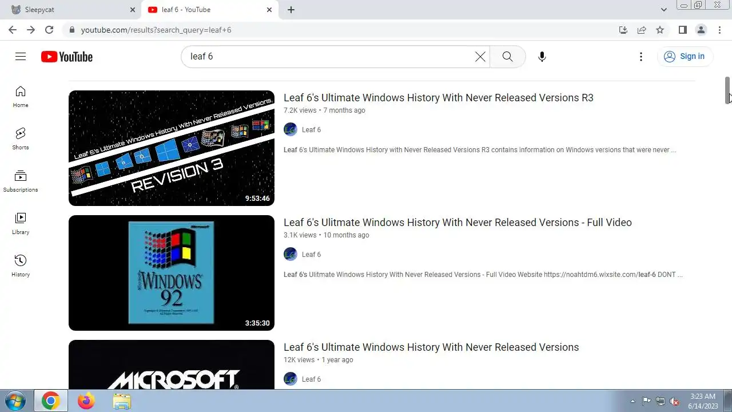Viewport: 732px width, 412px height.
Task: Open Library in the sidebar
Action: pos(21,224)
